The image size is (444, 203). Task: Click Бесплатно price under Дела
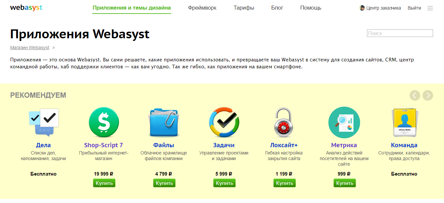point(43,174)
